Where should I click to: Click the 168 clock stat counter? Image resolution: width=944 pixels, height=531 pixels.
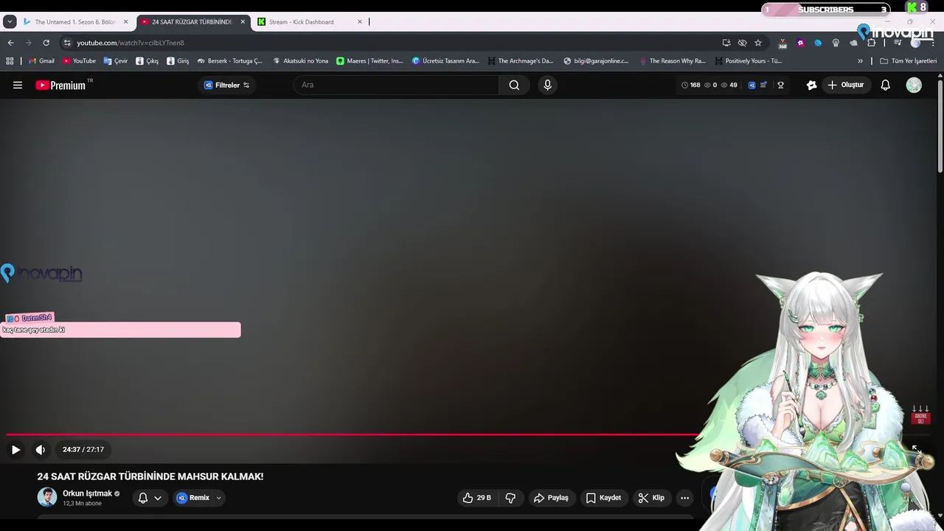[x=690, y=85]
